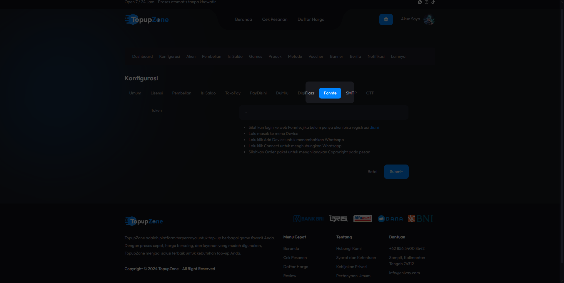Switch to the OTP configuration tab
Viewport: 564px width, 283px height.
(x=370, y=93)
